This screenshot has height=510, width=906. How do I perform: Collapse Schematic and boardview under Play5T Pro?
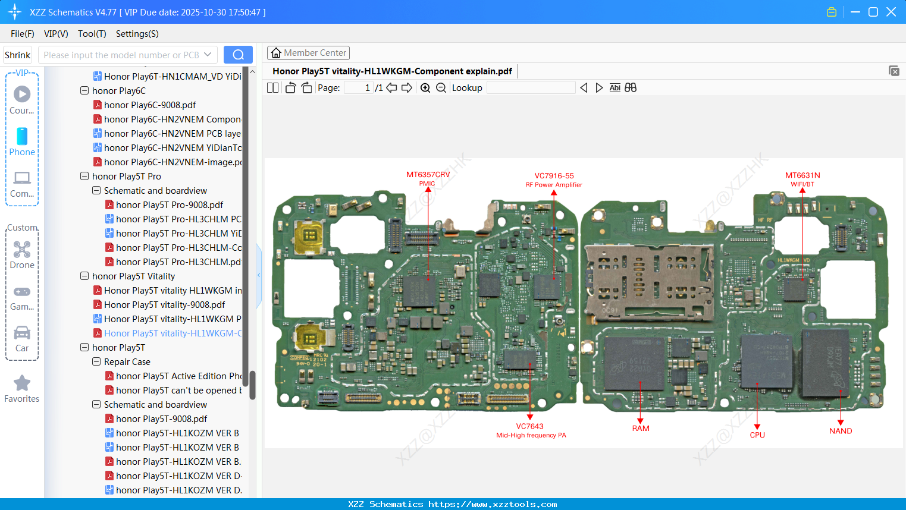point(96,191)
